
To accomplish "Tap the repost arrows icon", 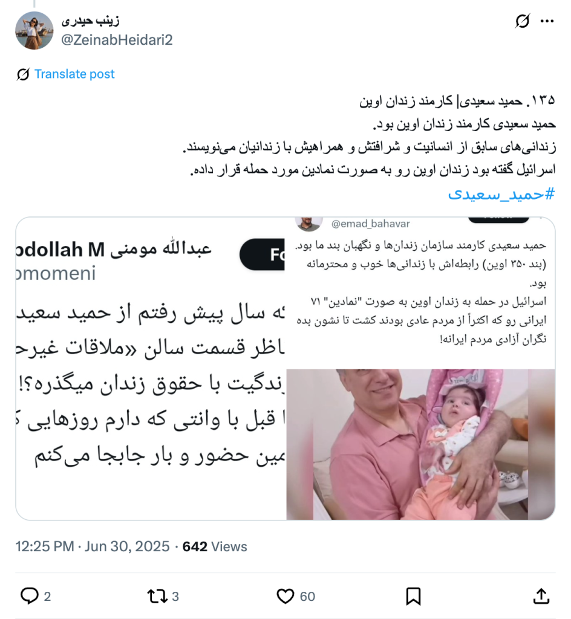I will click(157, 596).
